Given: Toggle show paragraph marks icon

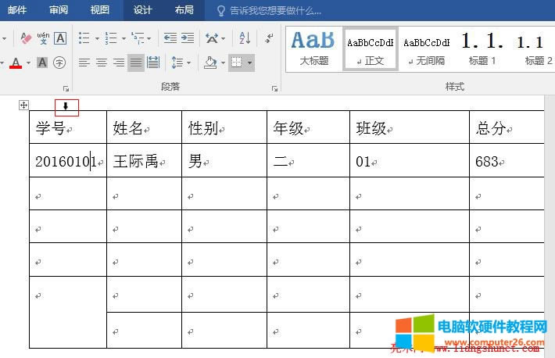Looking at the screenshot, I should tap(270, 38).
